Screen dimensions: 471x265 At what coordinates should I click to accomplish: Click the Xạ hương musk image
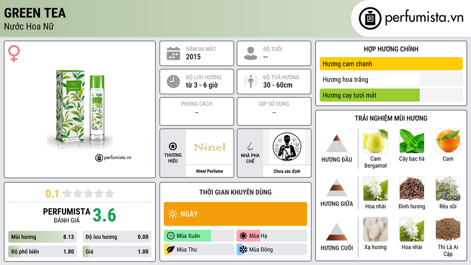tap(375, 230)
